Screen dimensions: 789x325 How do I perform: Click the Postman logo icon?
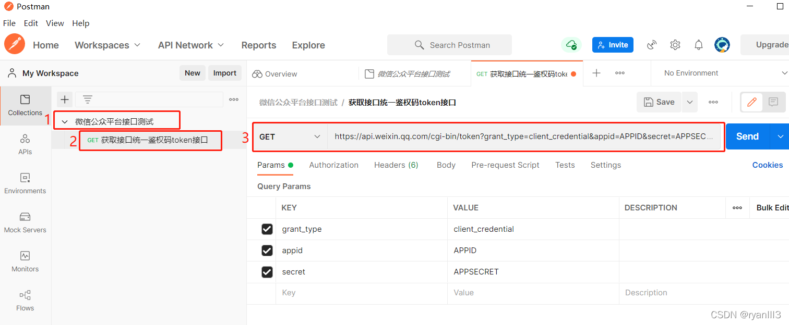click(x=15, y=44)
